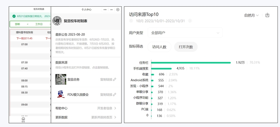Click the green checkmark notice icon

[x=14, y=16]
